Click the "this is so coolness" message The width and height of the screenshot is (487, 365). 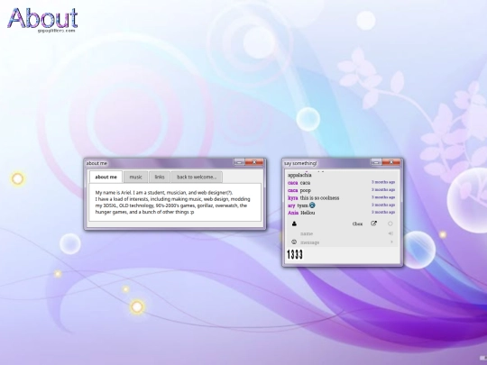[x=319, y=198]
